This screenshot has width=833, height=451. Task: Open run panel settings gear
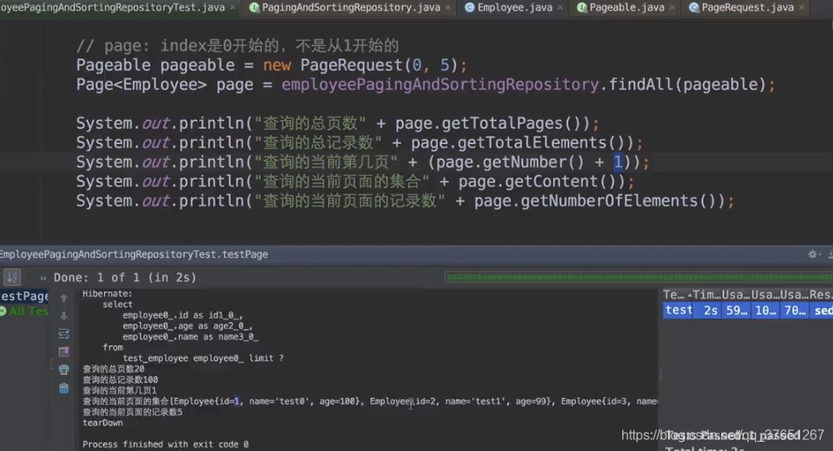pyautogui.click(x=812, y=254)
